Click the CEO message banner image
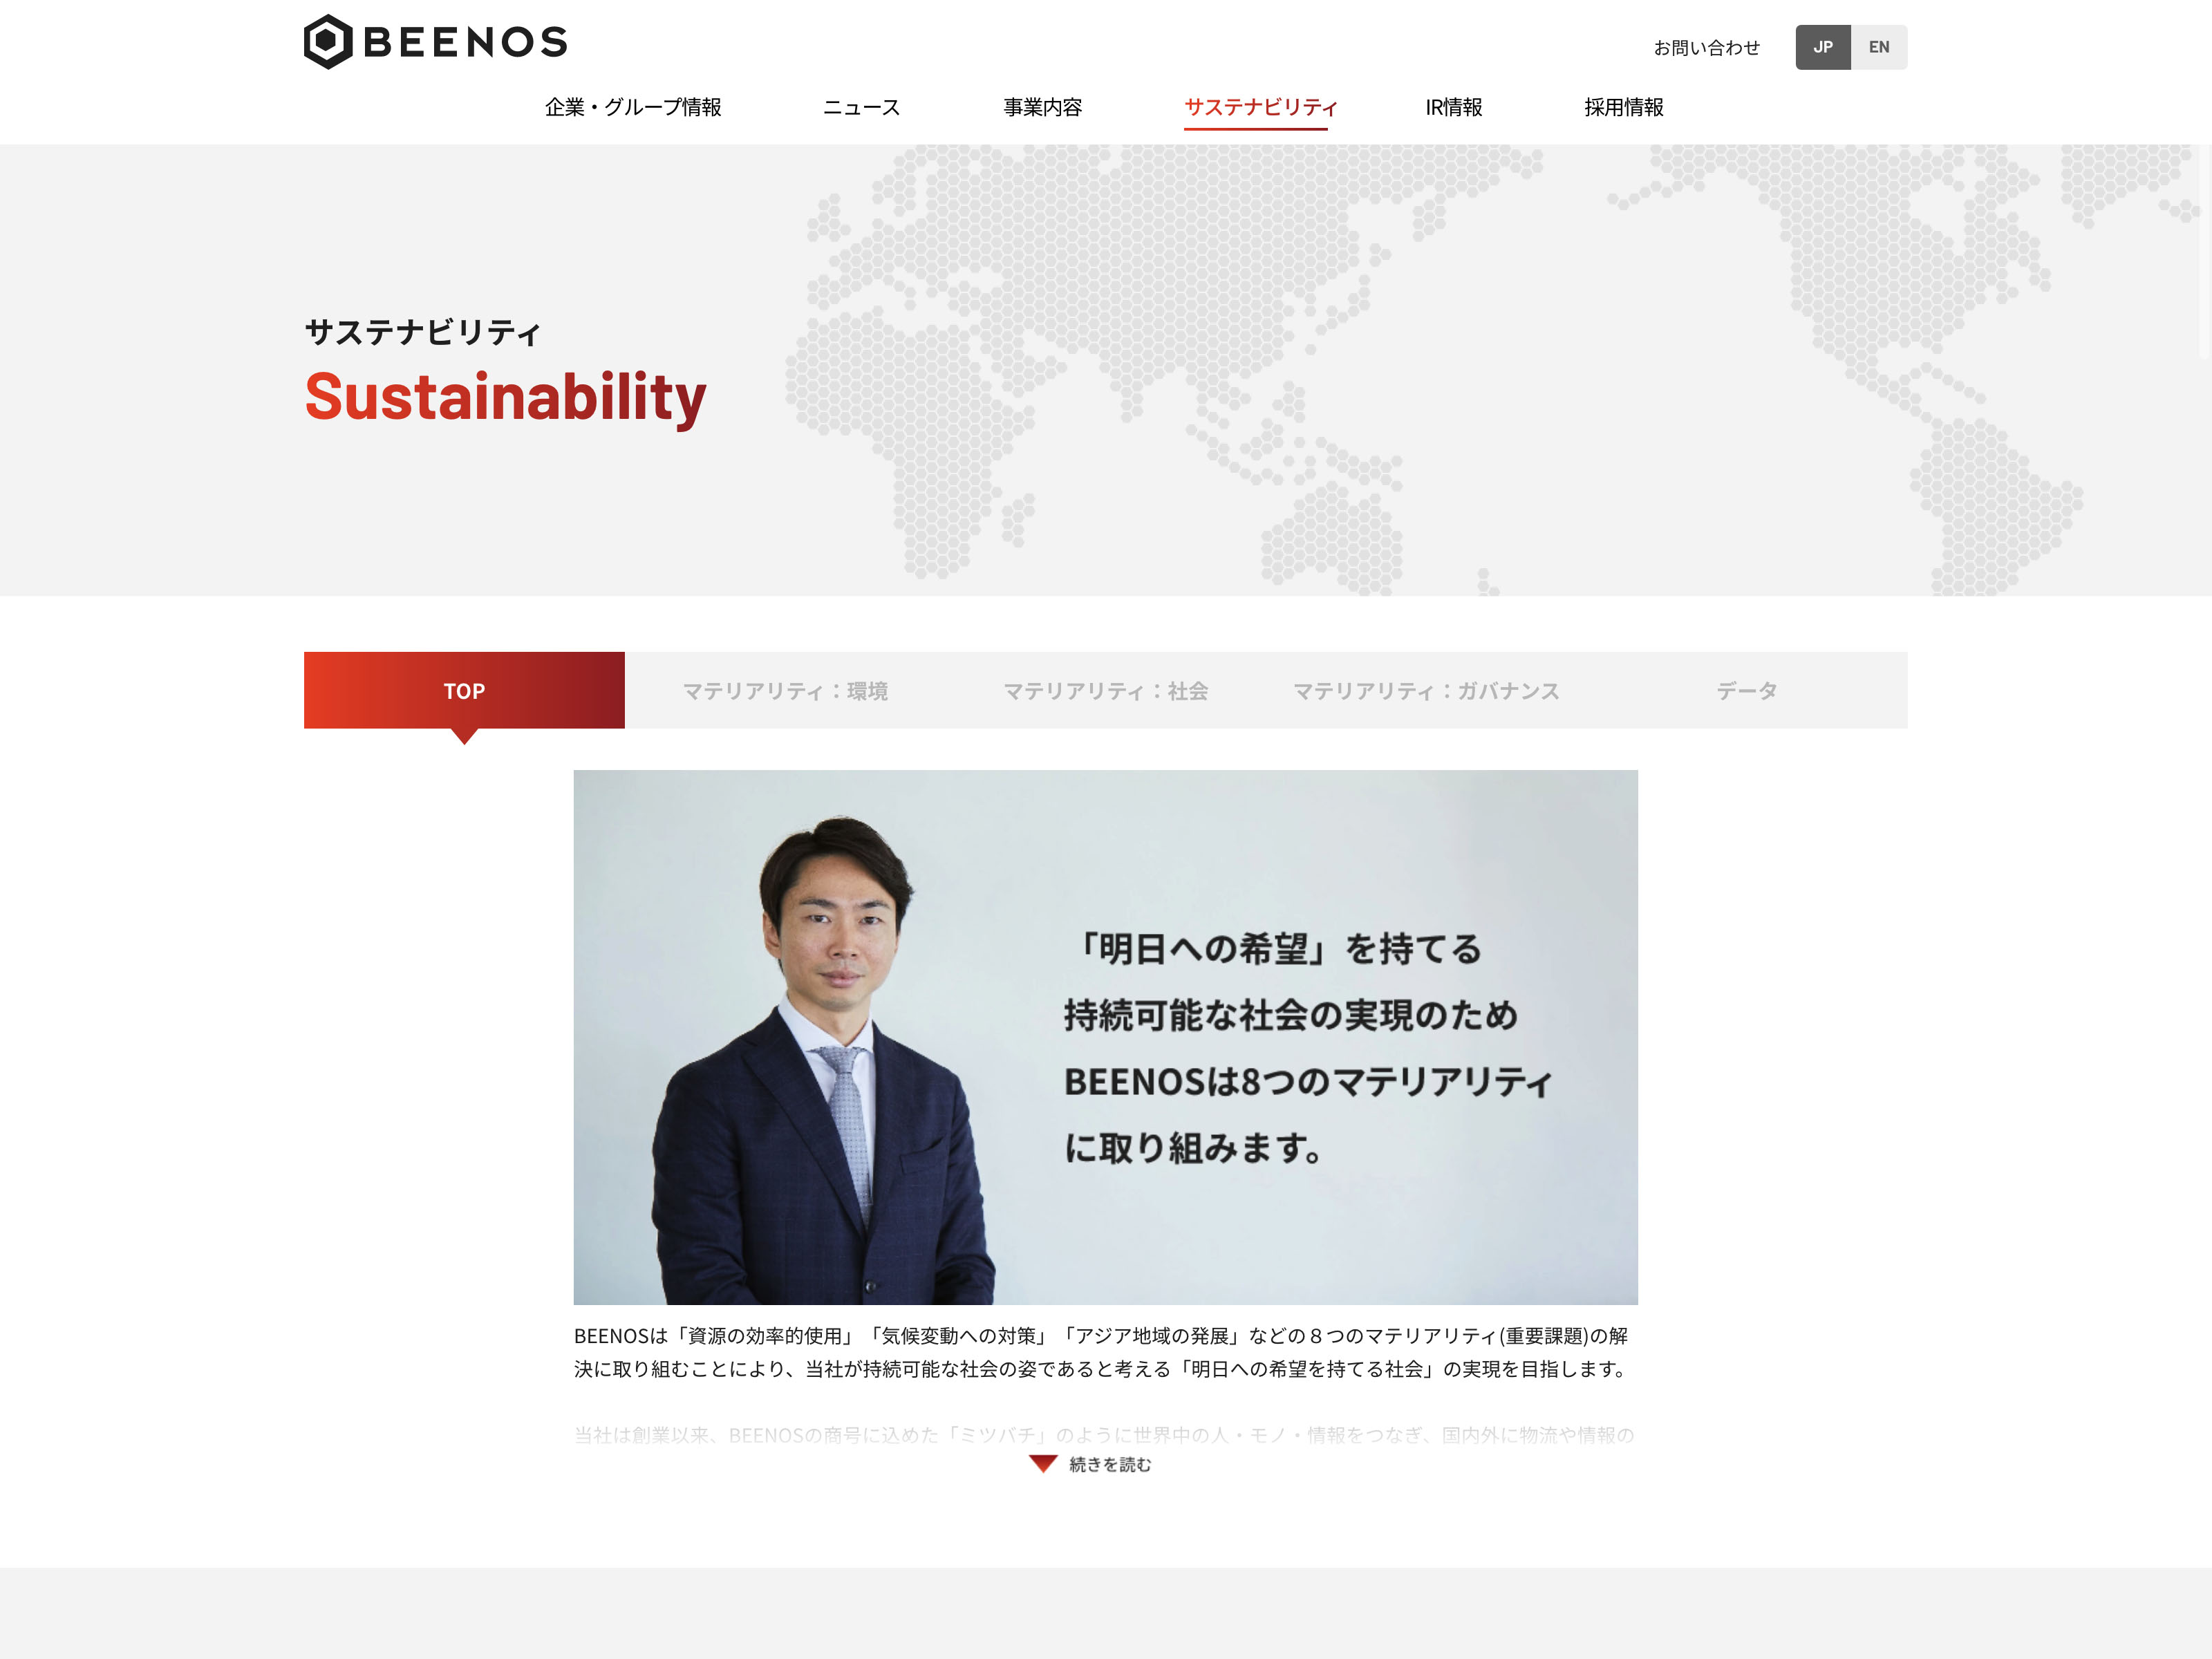 coord(1105,1037)
